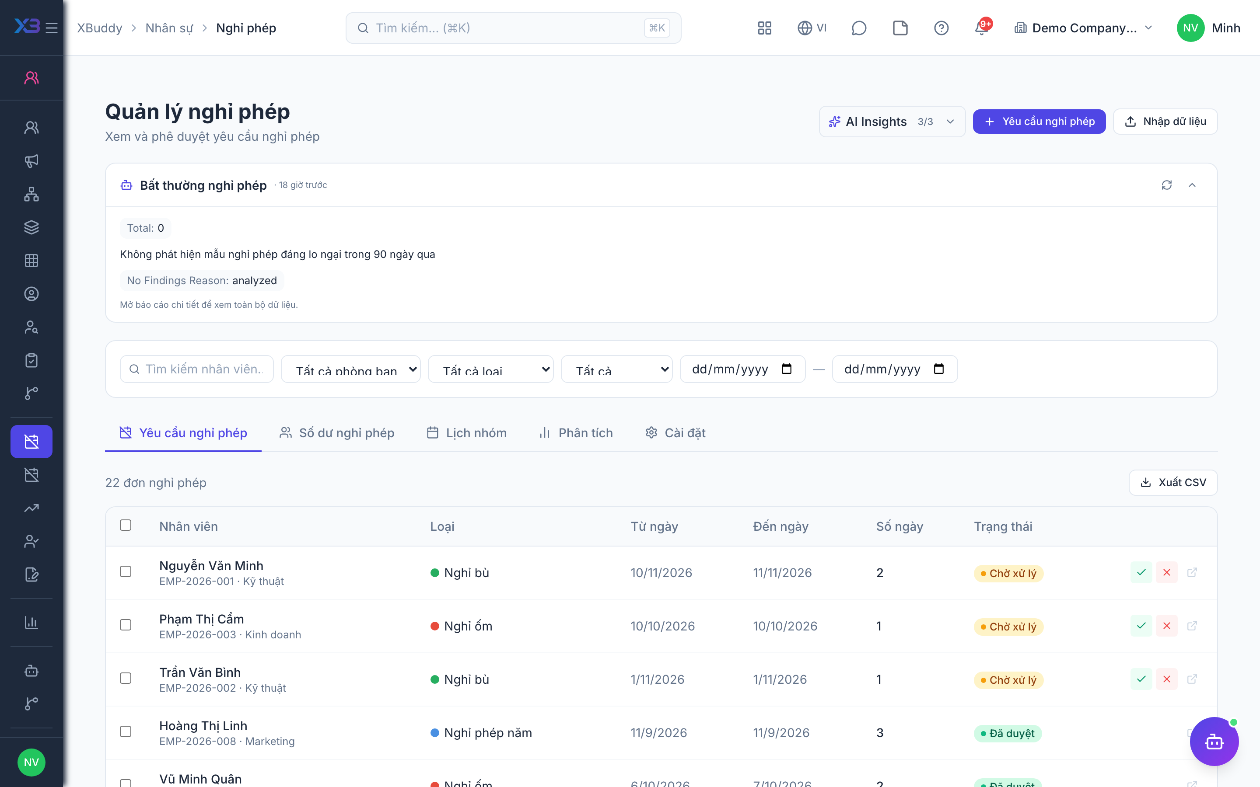Click the megaphone icon in sidebar
1260x787 pixels.
[x=31, y=161]
